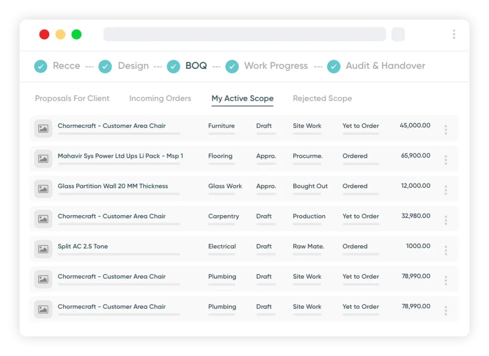Toggle the Recce stage checkmark
489x356 pixels.
(41, 66)
